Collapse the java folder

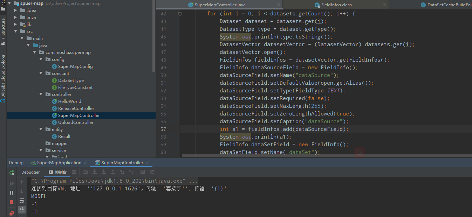tap(28, 45)
